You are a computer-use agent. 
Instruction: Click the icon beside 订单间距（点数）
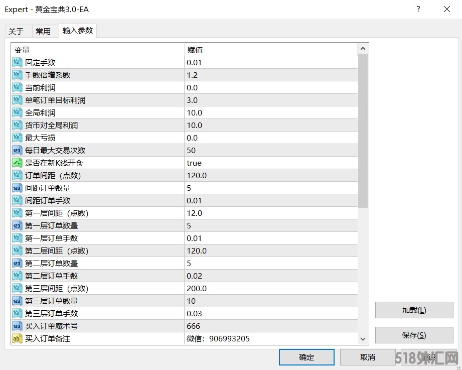[x=17, y=175]
